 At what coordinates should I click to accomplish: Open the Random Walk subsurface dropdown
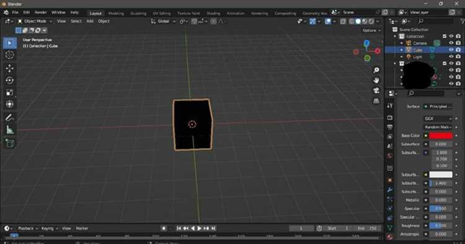pos(438,127)
